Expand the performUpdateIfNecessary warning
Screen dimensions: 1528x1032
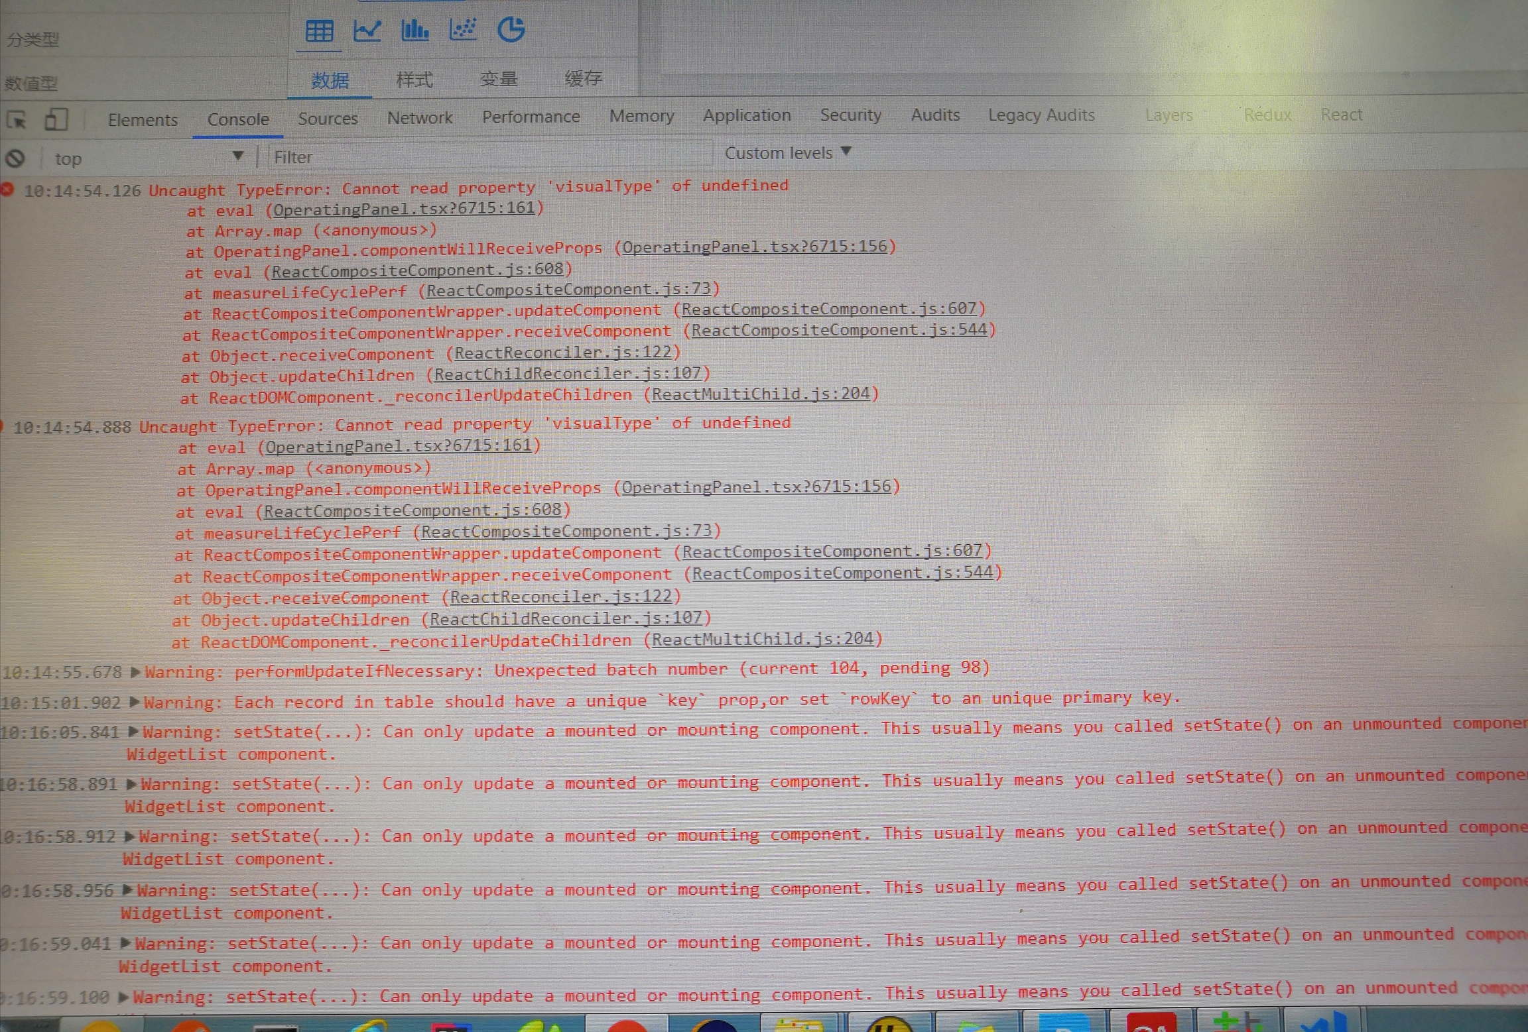click(x=135, y=671)
